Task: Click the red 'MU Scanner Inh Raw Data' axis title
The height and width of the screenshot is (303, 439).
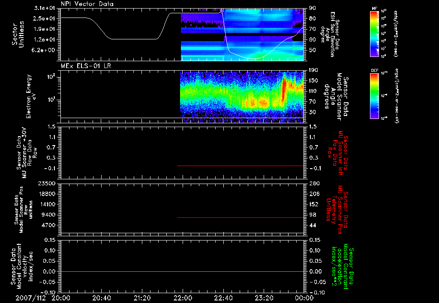Action: tap(337, 153)
